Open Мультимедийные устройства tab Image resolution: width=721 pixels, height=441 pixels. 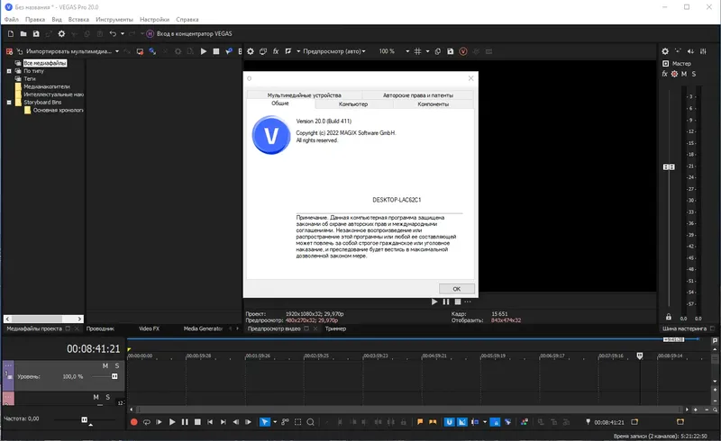(x=305, y=95)
